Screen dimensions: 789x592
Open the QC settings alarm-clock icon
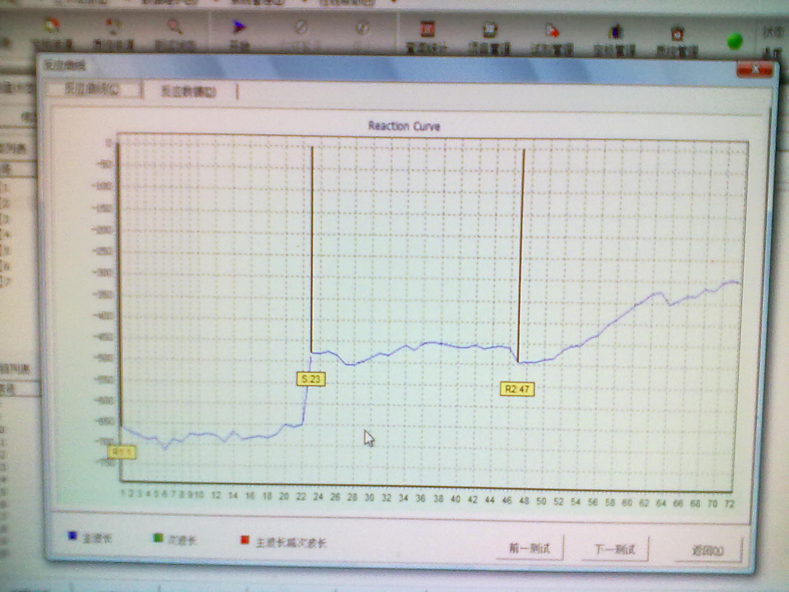click(677, 33)
